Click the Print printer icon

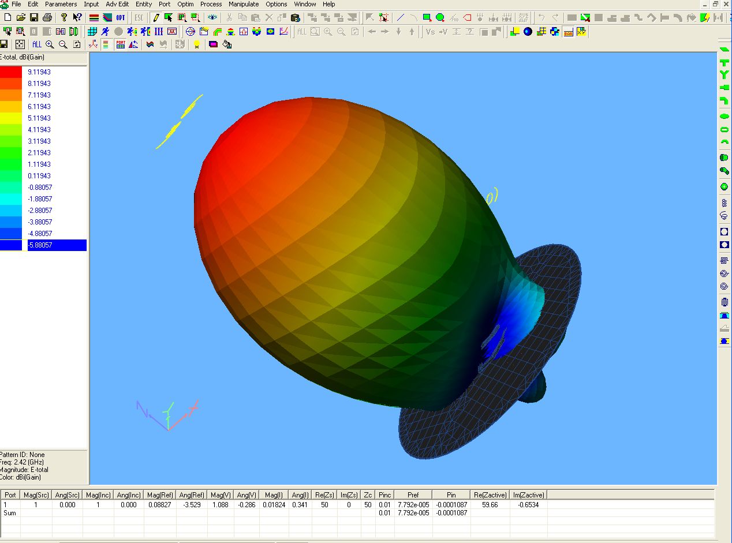point(47,18)
